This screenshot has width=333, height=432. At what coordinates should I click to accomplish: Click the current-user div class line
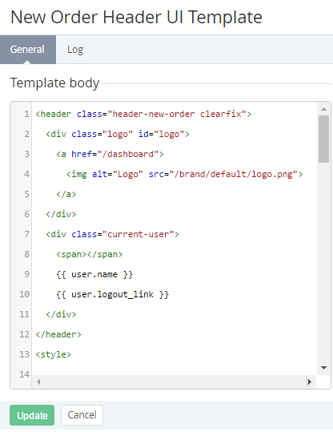(112, 234)
